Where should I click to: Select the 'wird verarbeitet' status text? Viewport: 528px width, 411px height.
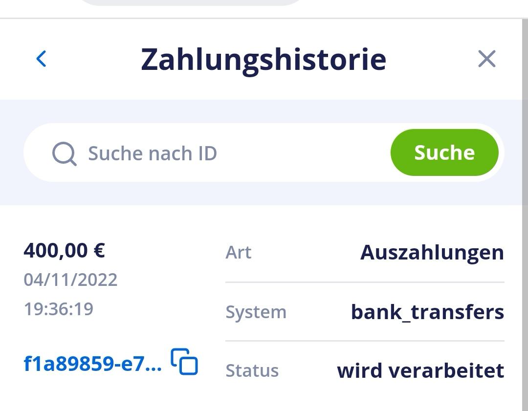[x=420, y=370]
